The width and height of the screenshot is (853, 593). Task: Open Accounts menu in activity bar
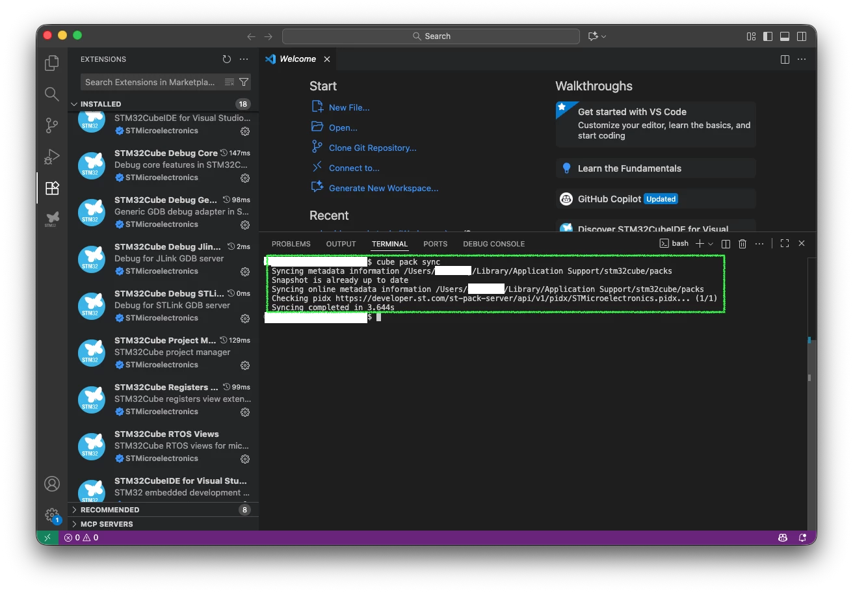click(52, 484)
